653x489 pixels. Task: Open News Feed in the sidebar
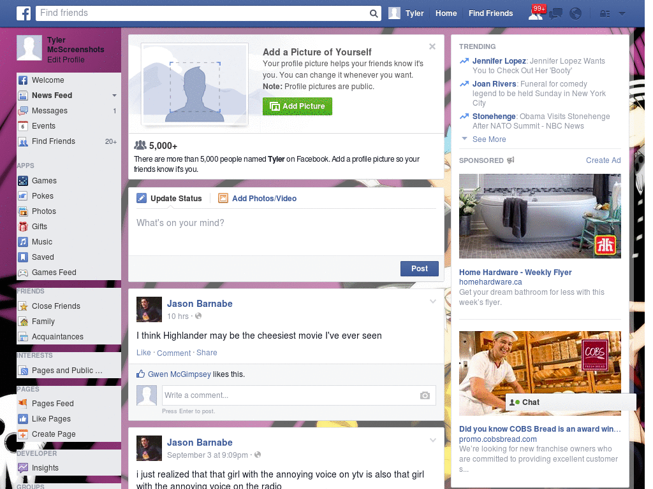(x=52, y=96)
